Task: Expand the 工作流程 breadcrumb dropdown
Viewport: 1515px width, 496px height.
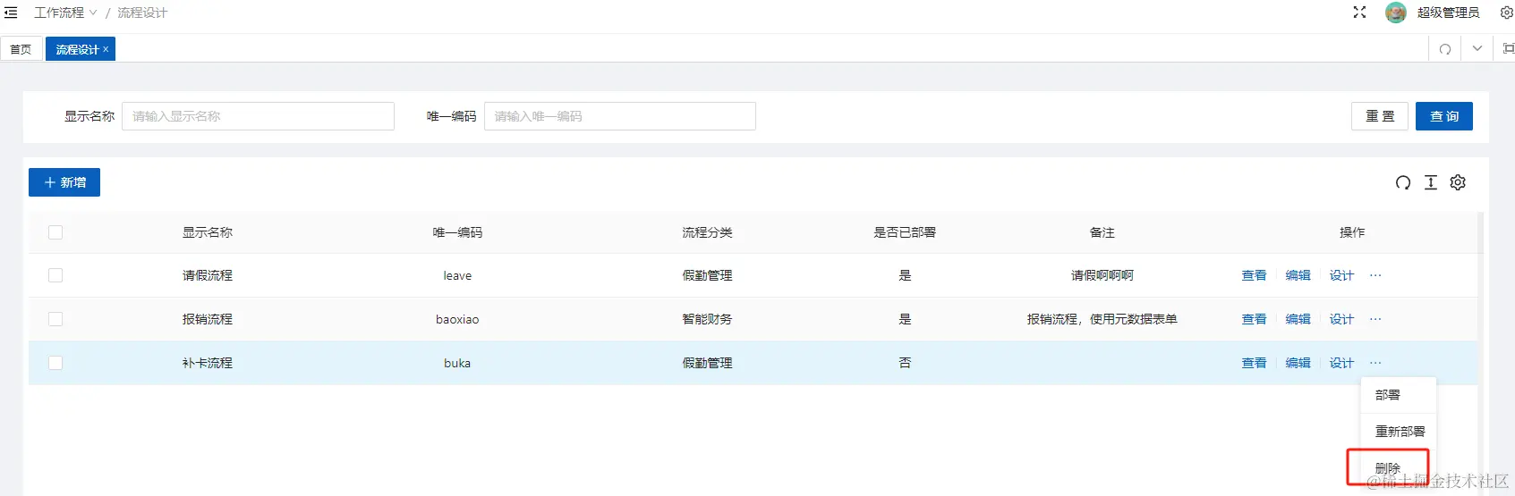Action: 65,13
